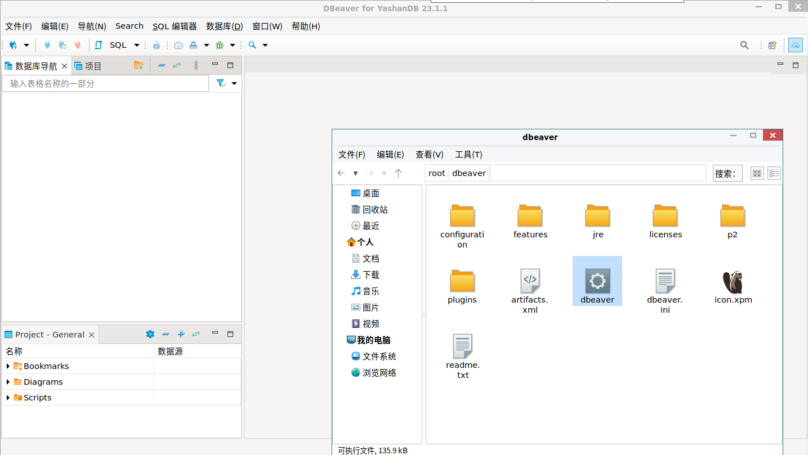Toggle link with editor in database navigator
This screenshot has height=455, width=808.
click(177, 65)
